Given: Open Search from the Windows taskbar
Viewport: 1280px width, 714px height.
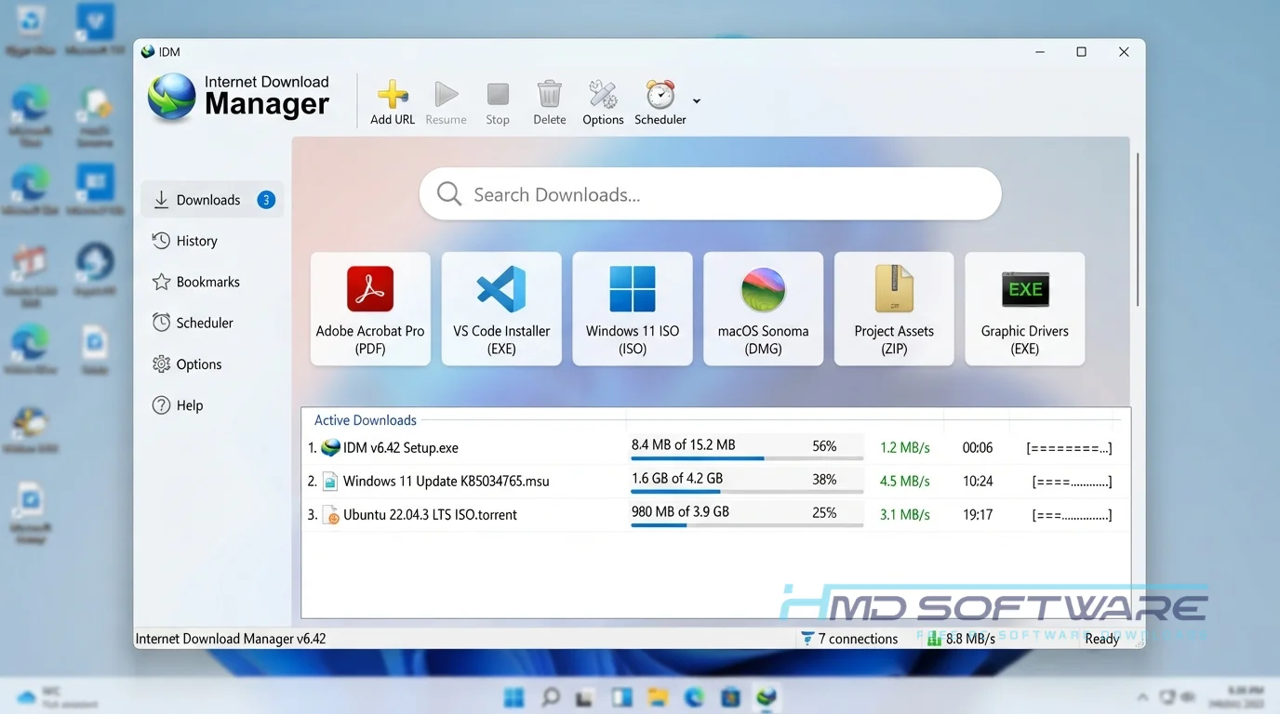Looking at the screenshot, I should tap(550, 696).
